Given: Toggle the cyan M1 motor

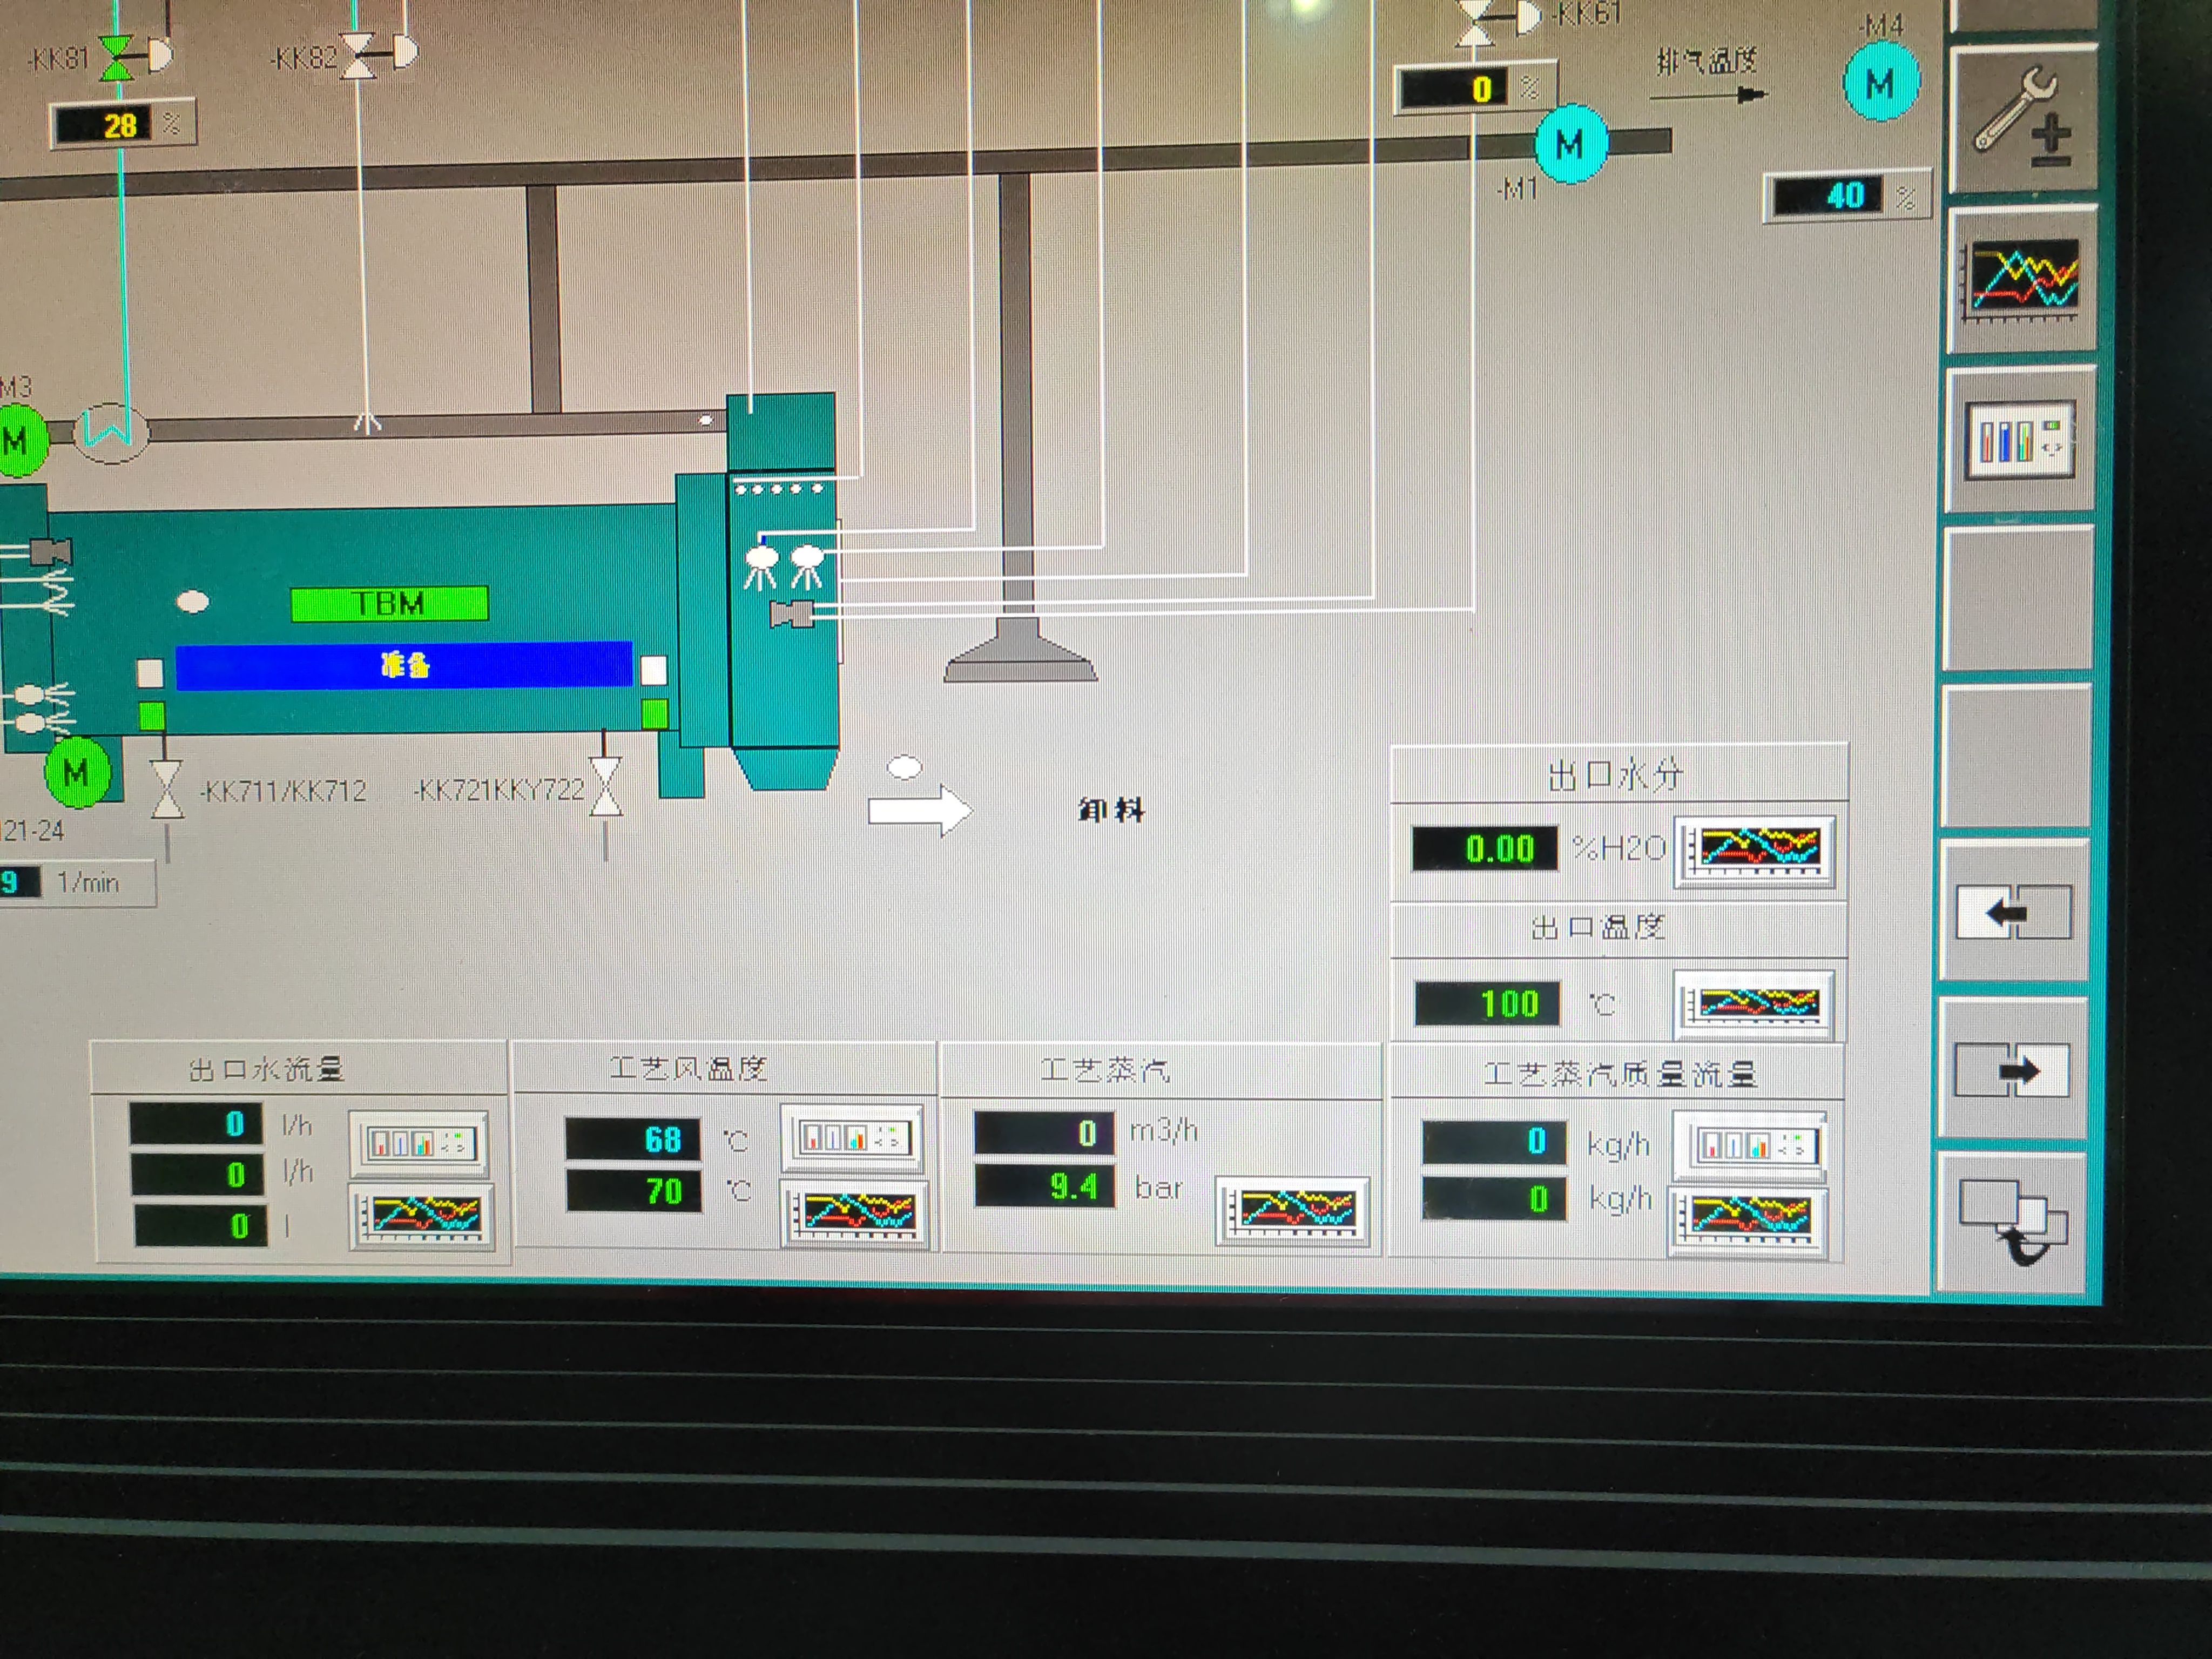Looking at the screenshot, I should click(x=1570, y=145).
